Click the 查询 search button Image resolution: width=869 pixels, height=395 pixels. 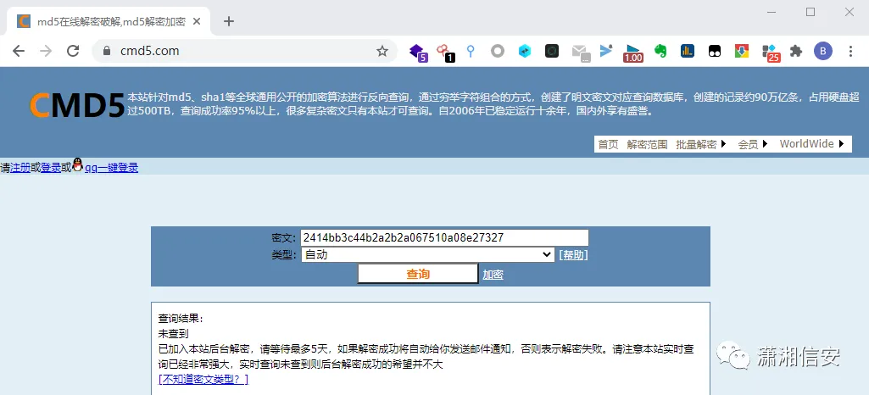418,274
